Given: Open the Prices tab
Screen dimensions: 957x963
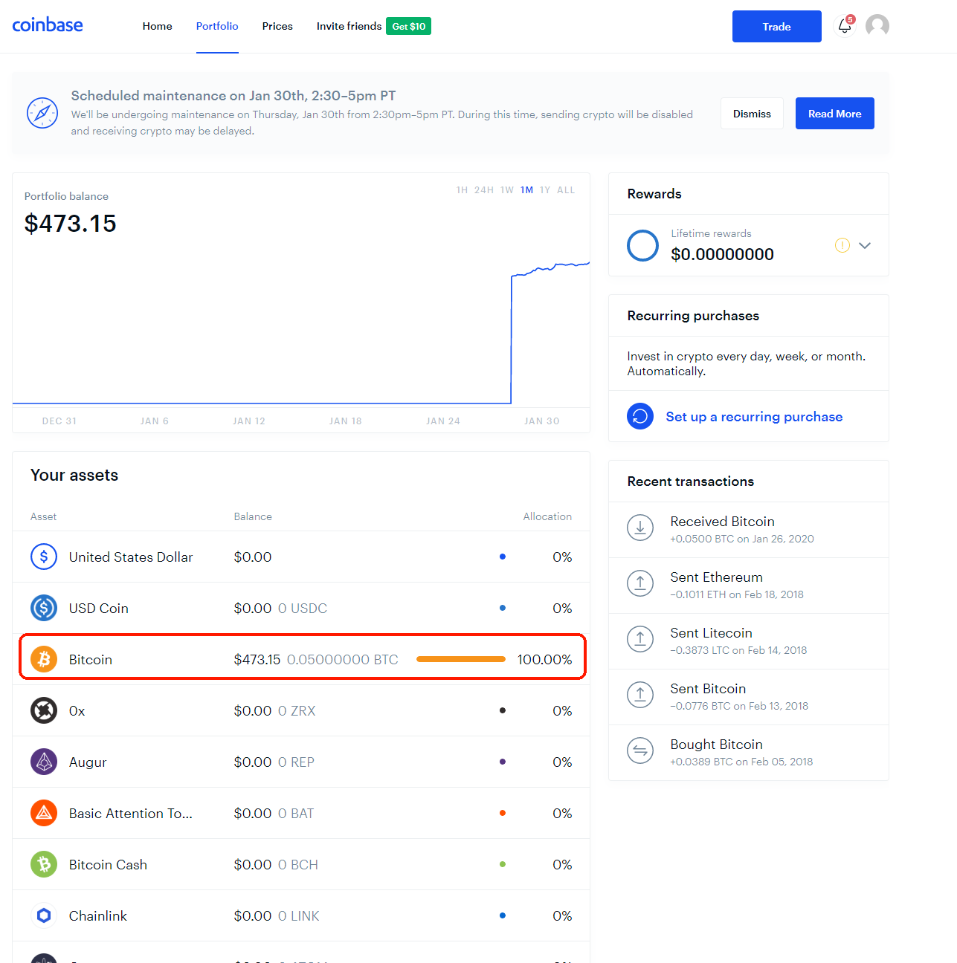Looking at the screenshot, I should point(277,26).
